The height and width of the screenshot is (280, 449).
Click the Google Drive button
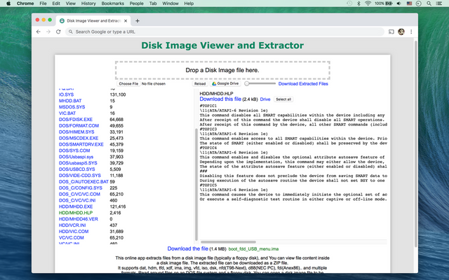pos(224,84)
